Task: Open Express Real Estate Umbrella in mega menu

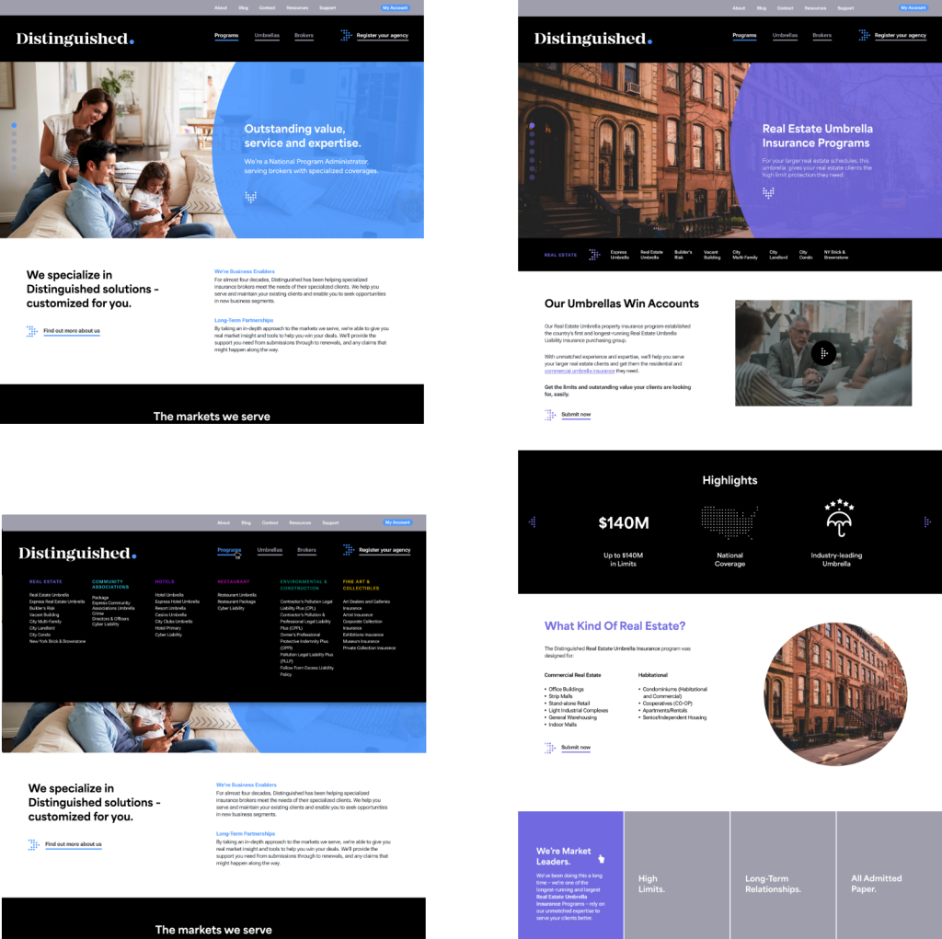Action: 57,601
